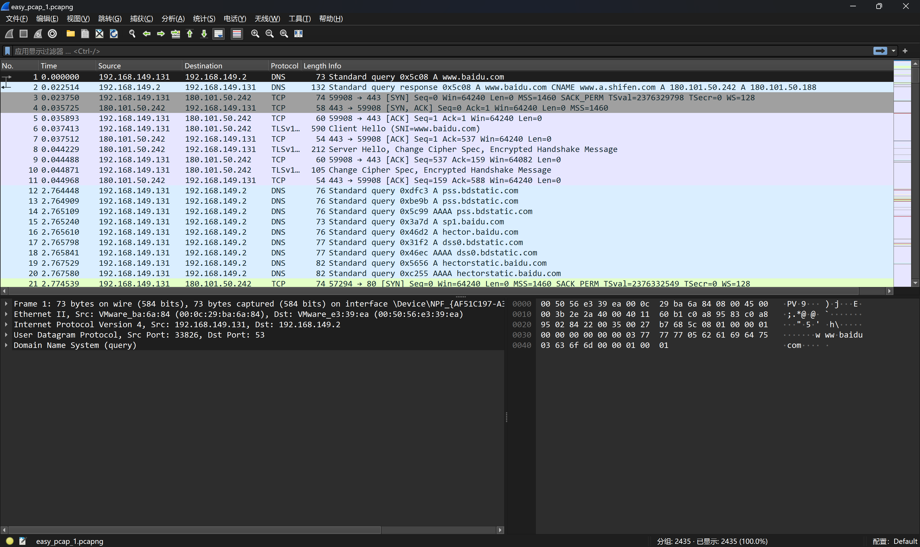Viewport: 920px width, 547px height.
Task: Click packet details horizontal scrollbar
Action: click(252, 530)
